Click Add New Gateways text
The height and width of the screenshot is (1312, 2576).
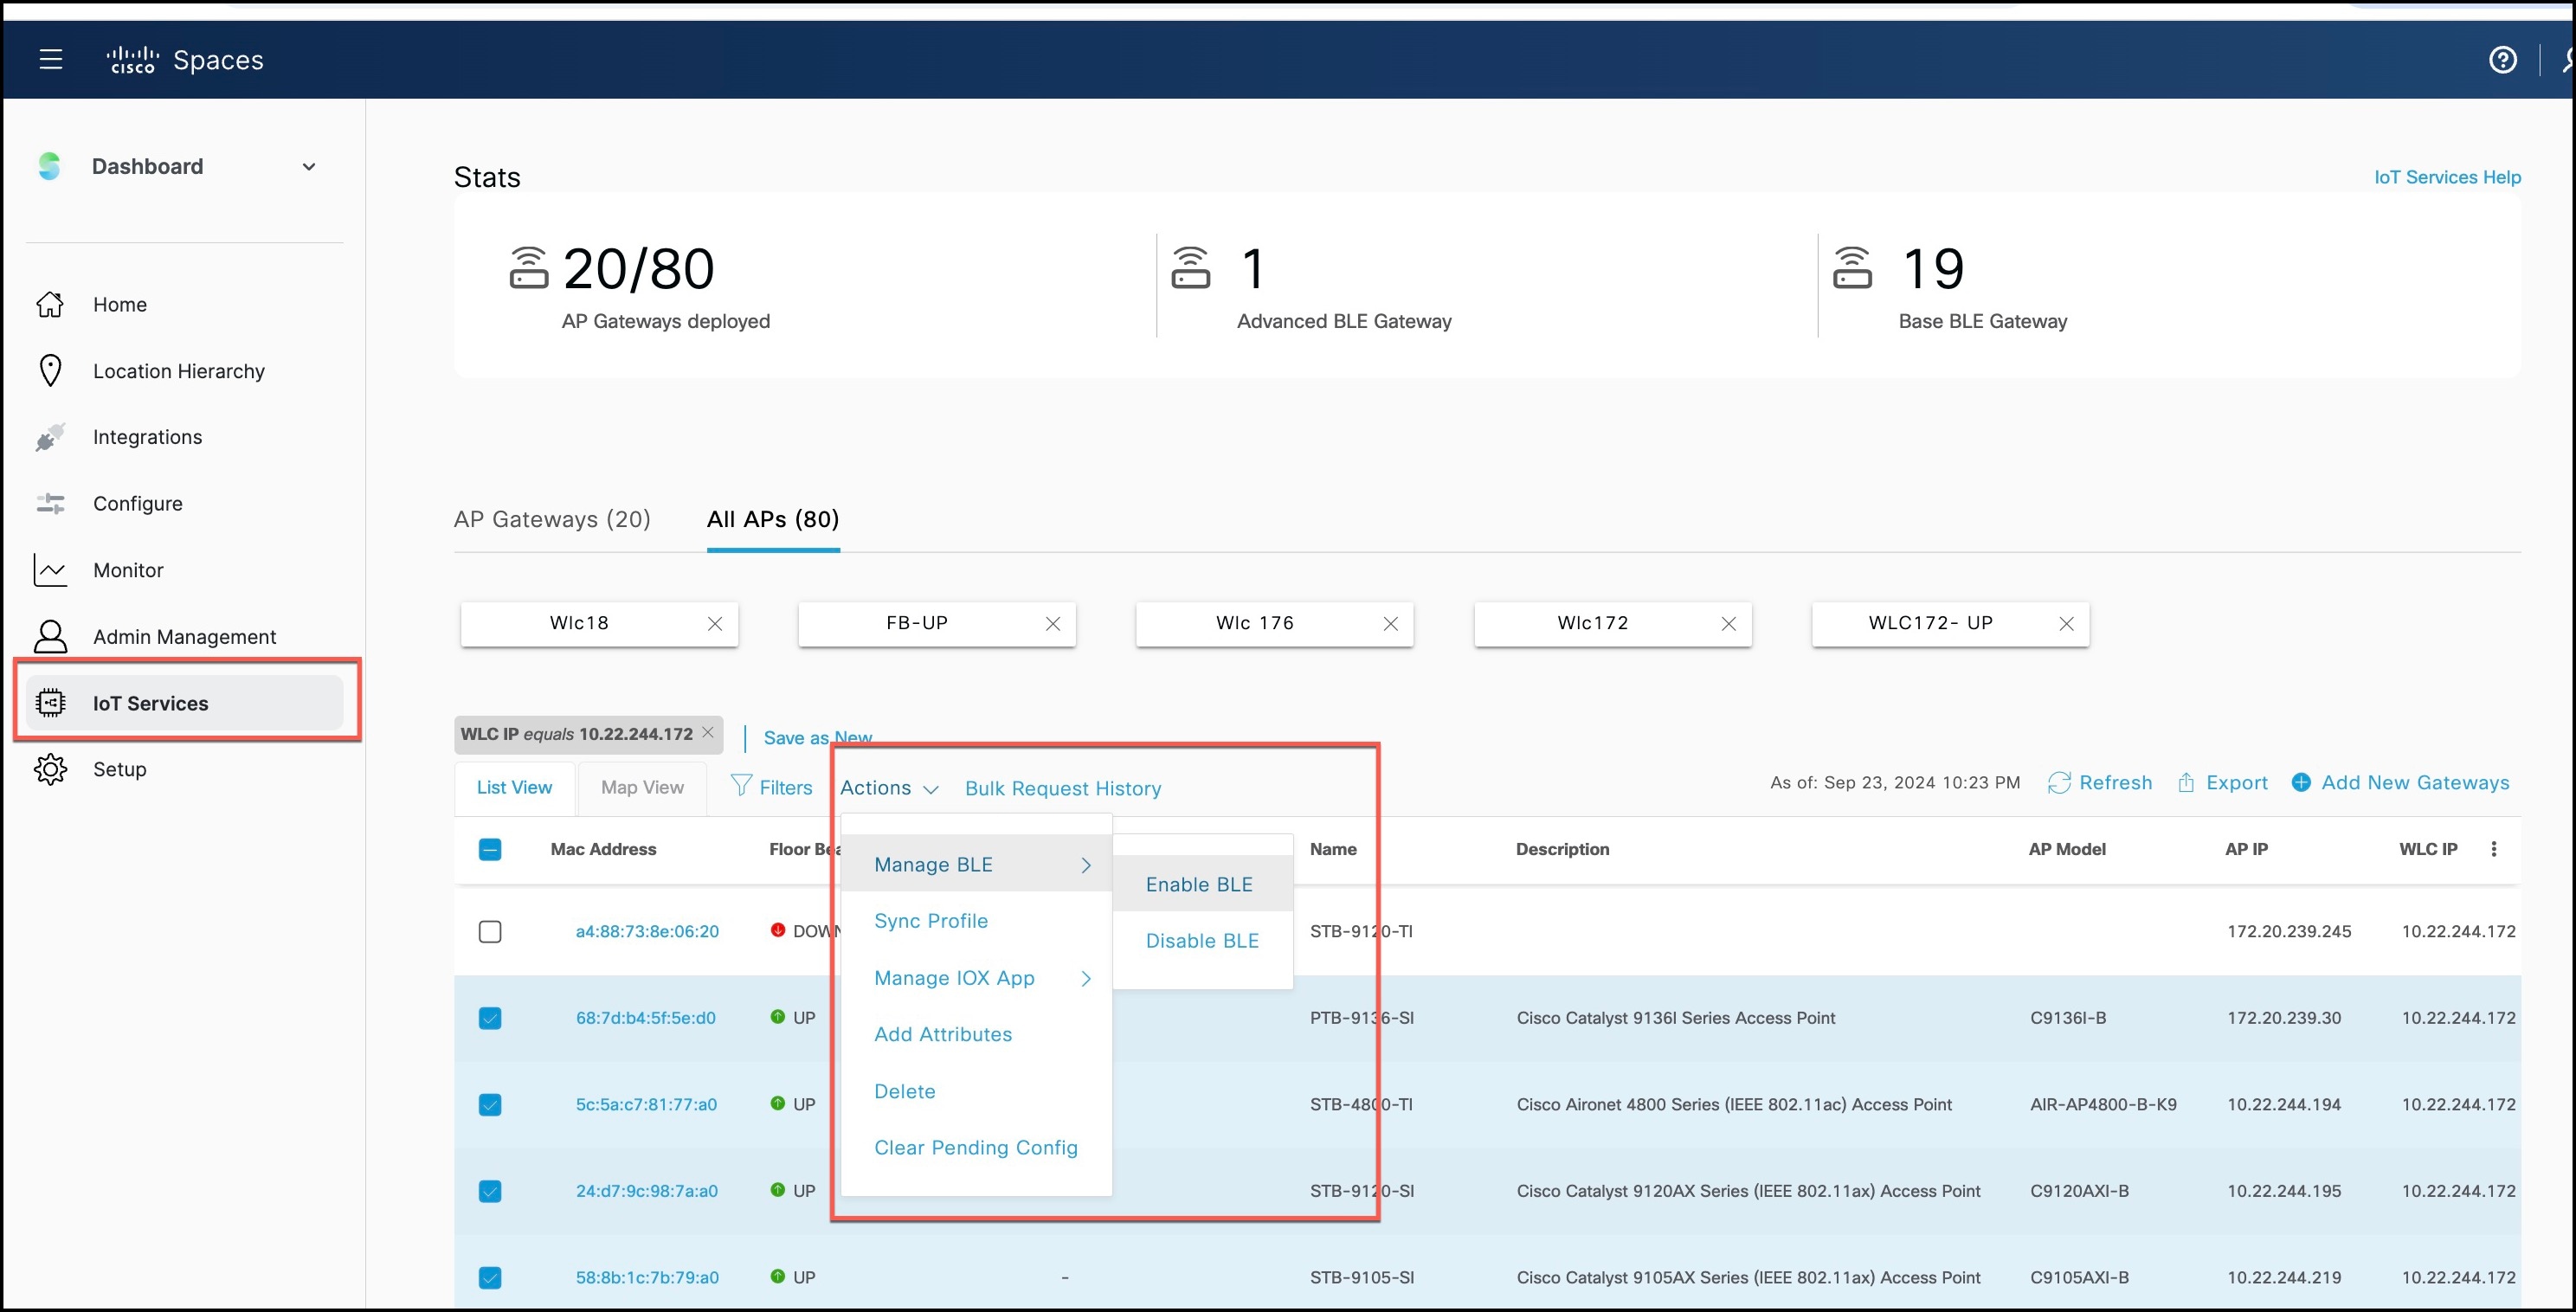coord(2415,783)
